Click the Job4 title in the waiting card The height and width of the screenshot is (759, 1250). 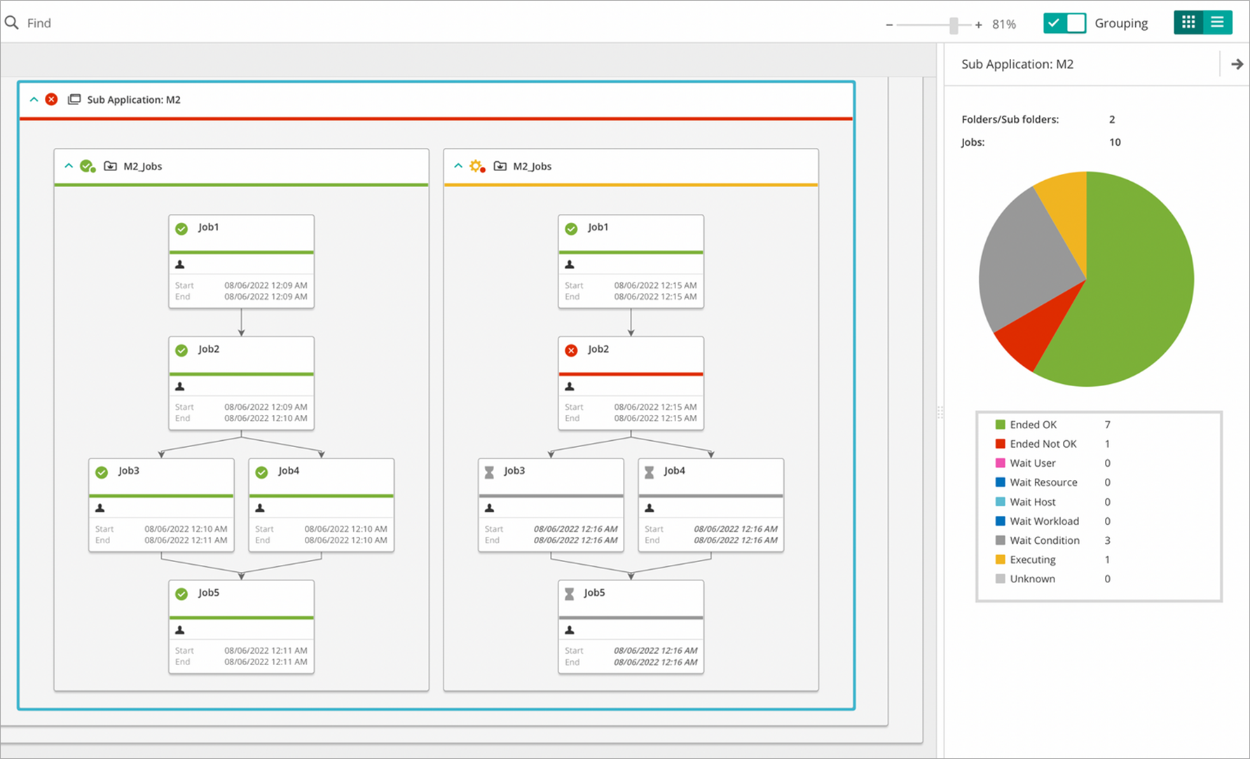tap(675, 471)
